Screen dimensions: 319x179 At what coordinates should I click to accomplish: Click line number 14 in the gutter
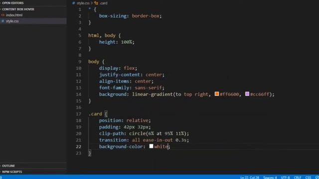[79, 94]
